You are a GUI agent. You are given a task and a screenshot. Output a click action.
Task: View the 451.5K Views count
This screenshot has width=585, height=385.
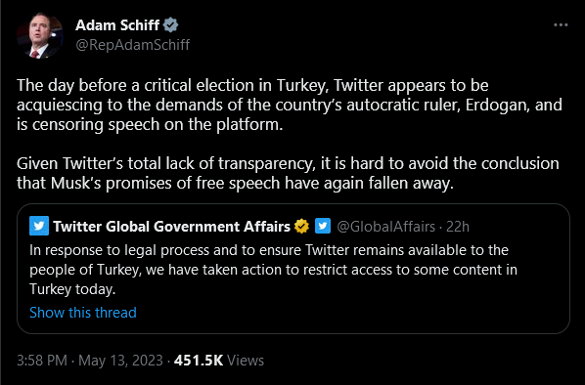219,361
